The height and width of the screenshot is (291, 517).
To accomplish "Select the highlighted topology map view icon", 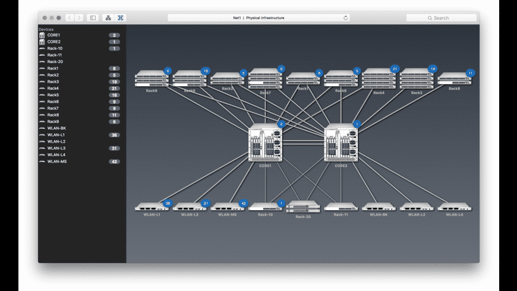I will tap(121, 18).
